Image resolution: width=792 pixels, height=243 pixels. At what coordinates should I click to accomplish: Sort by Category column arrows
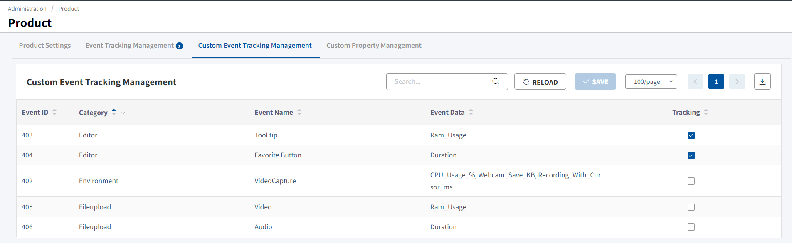click(114, 112)
